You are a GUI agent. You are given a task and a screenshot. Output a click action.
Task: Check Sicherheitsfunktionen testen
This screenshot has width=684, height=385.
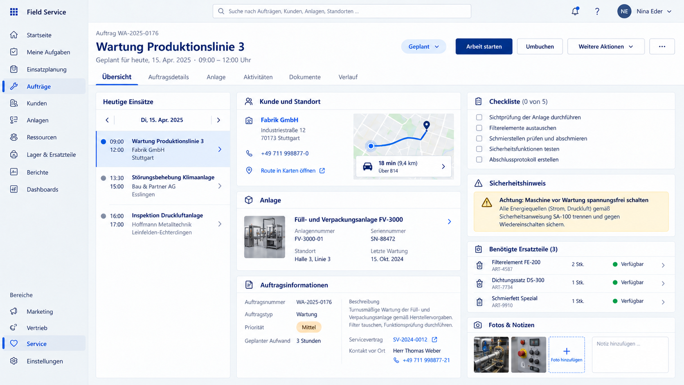[x=479, y=149]
